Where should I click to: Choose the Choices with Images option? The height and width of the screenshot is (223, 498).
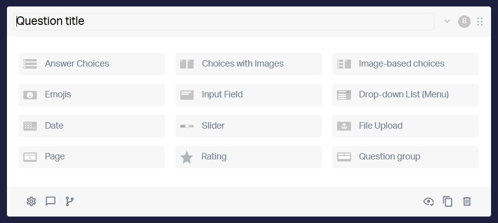[x=248, y=64]
